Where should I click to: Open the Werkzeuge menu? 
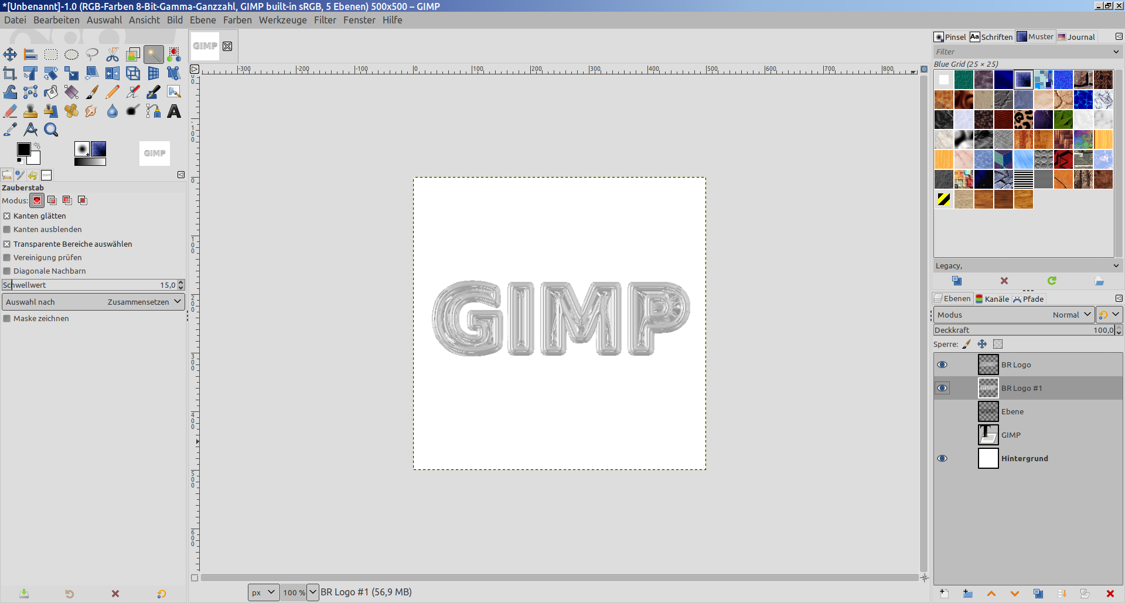tap(283, 20)
